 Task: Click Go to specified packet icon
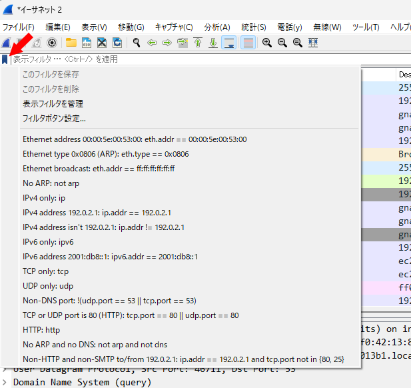point(183,43)
